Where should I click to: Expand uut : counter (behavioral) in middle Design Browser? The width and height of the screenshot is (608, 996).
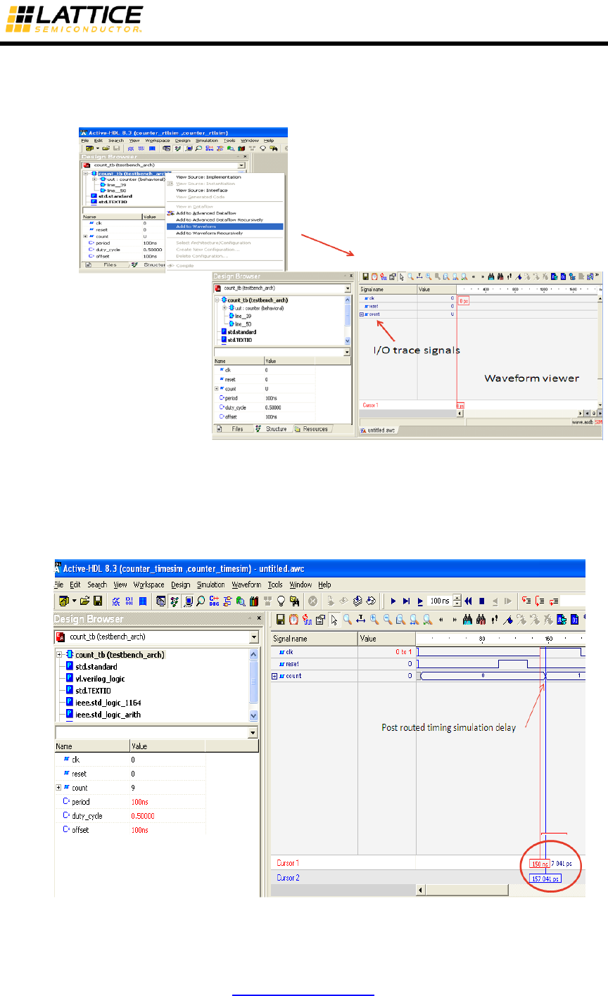pyautogui.click(x=224, y=307)
